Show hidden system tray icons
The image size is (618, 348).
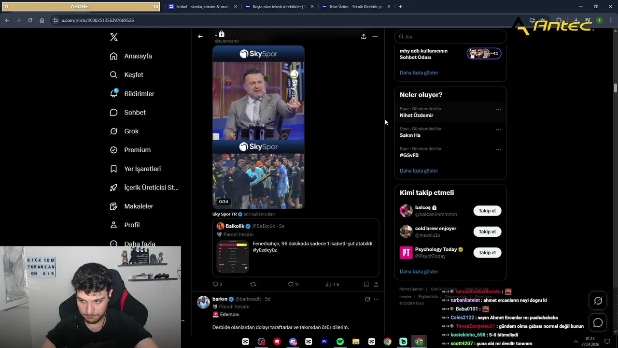click(576, 342)
